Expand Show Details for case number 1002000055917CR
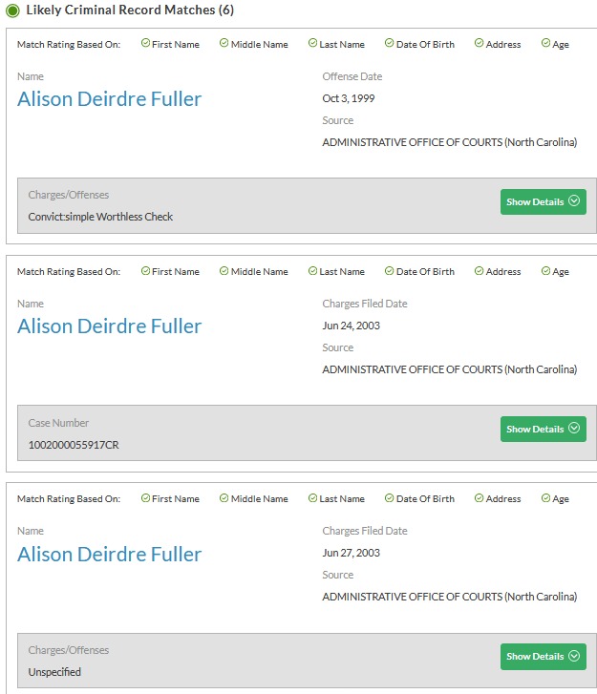Screen dimensions: 597x694 tap(543, 429)
